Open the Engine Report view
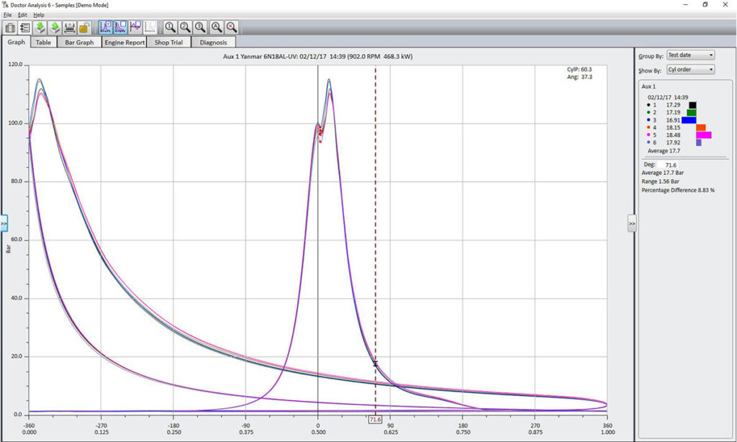This screenshot has height=442, width=737. (x=124, y=42)
